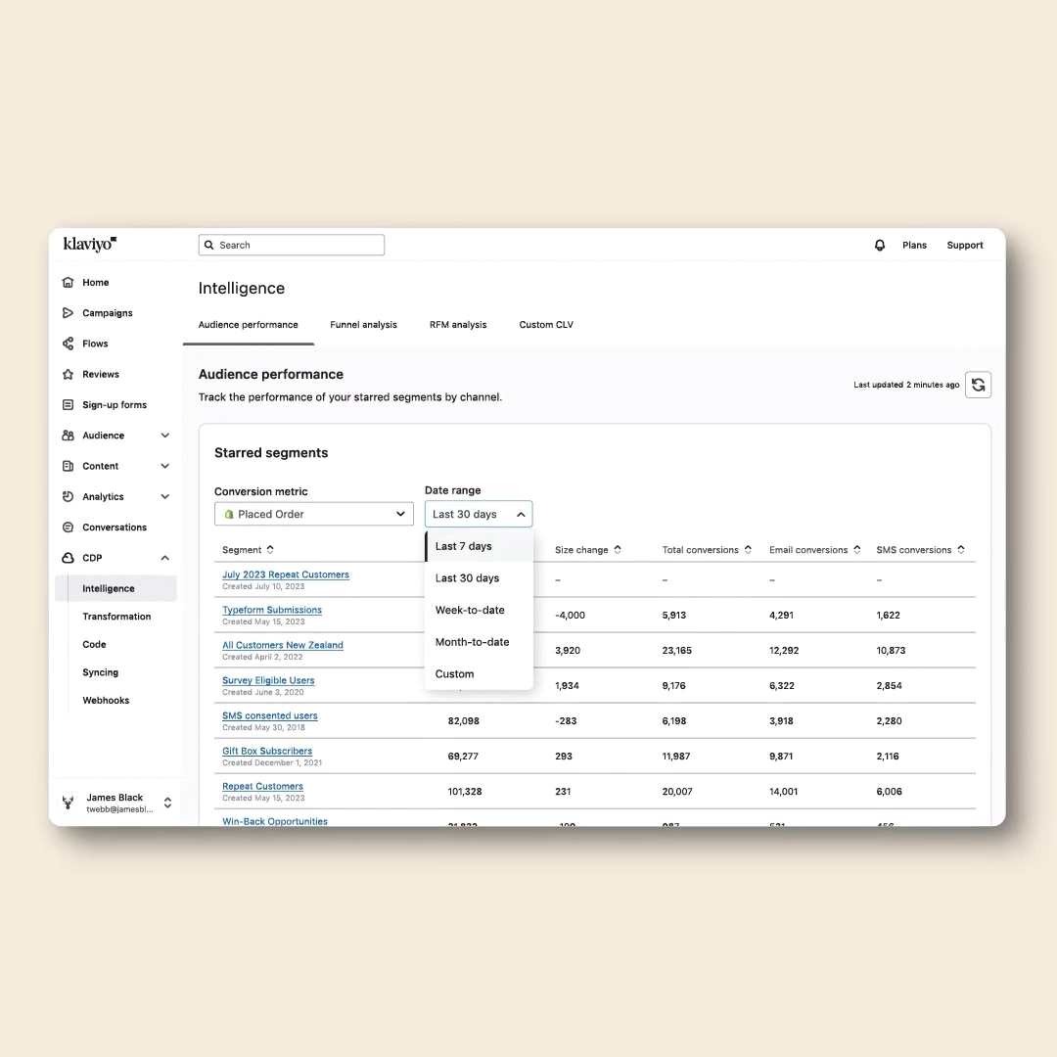This screenshot has height=1057, width=1057.
Task: Open the Typeform Submissions segment link
Action: pos(272,610)
